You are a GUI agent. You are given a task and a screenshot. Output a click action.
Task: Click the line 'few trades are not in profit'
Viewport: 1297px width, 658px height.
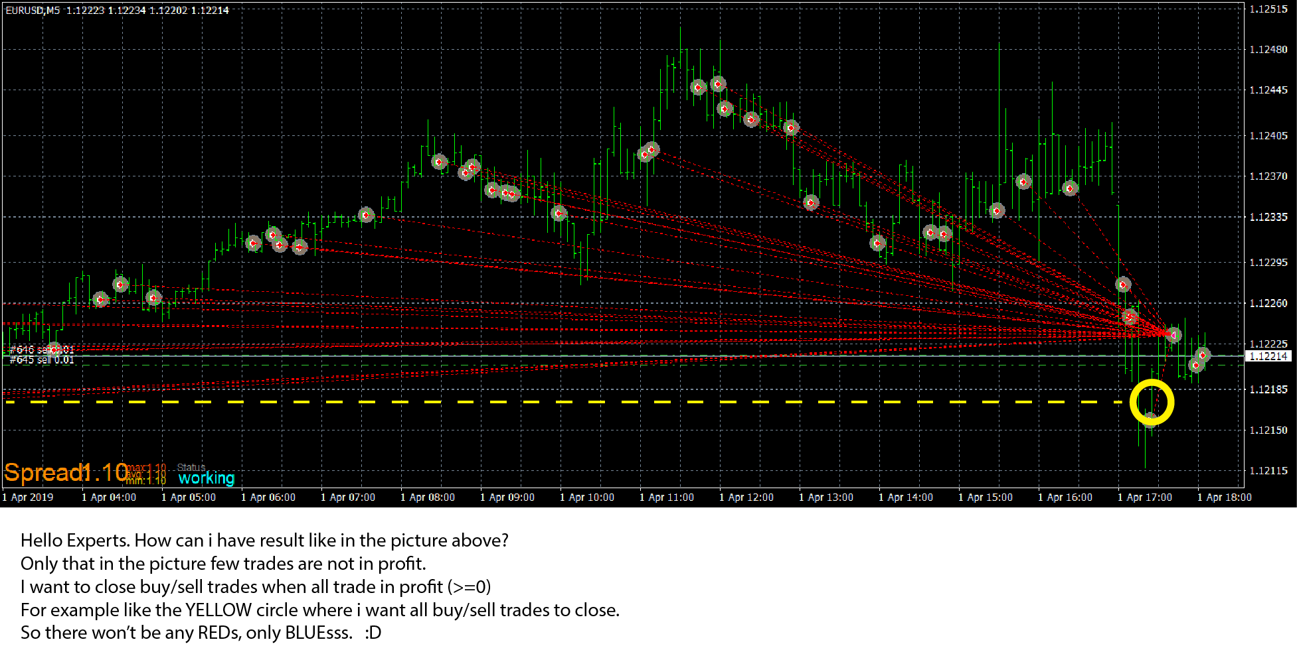coord(223,564)
